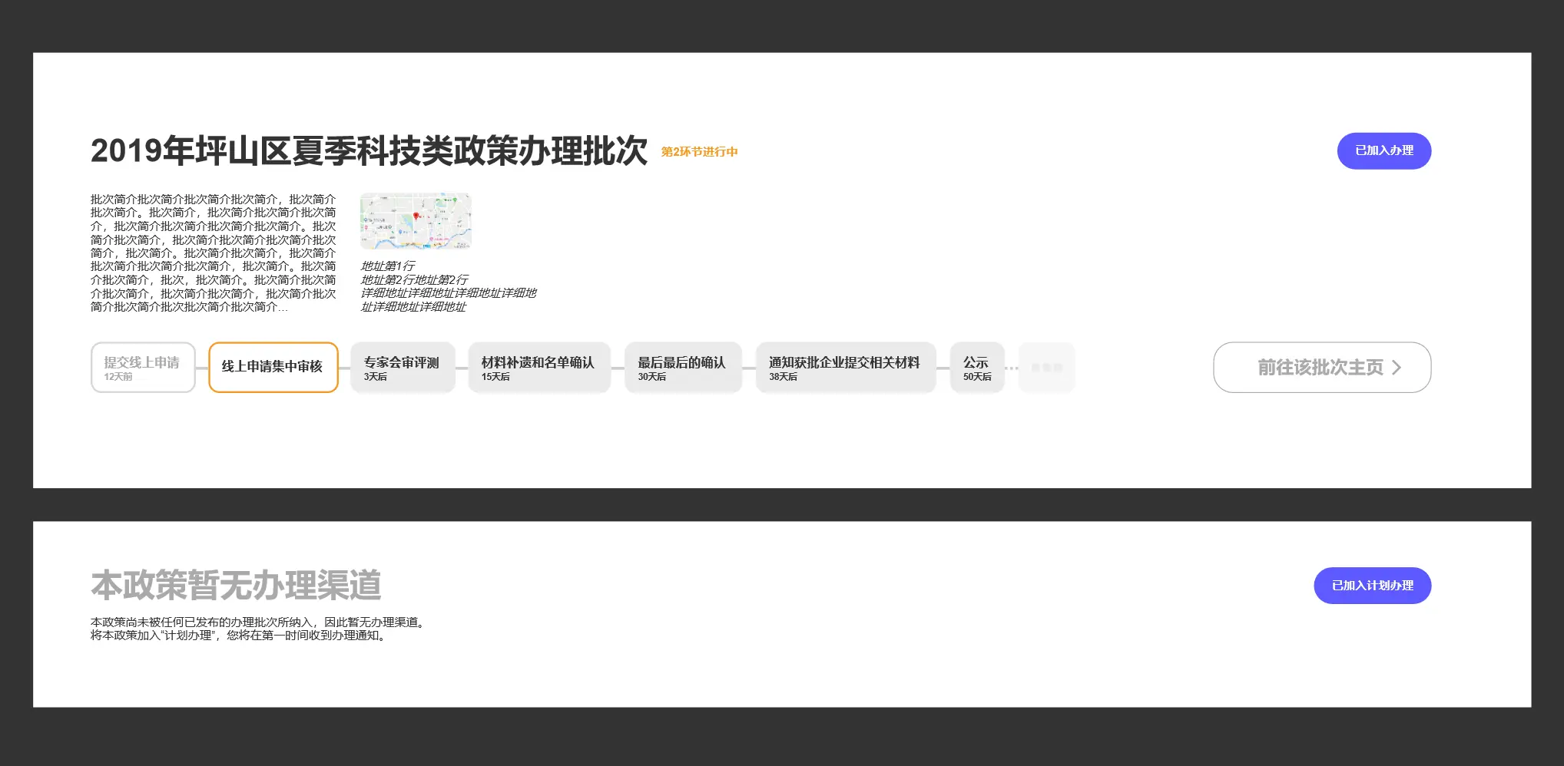Click the 第2环节进行中 status label
Image resolution: width=1564 pixels, height=766 pixels.
pyautogui.click(x=699, y=152)
